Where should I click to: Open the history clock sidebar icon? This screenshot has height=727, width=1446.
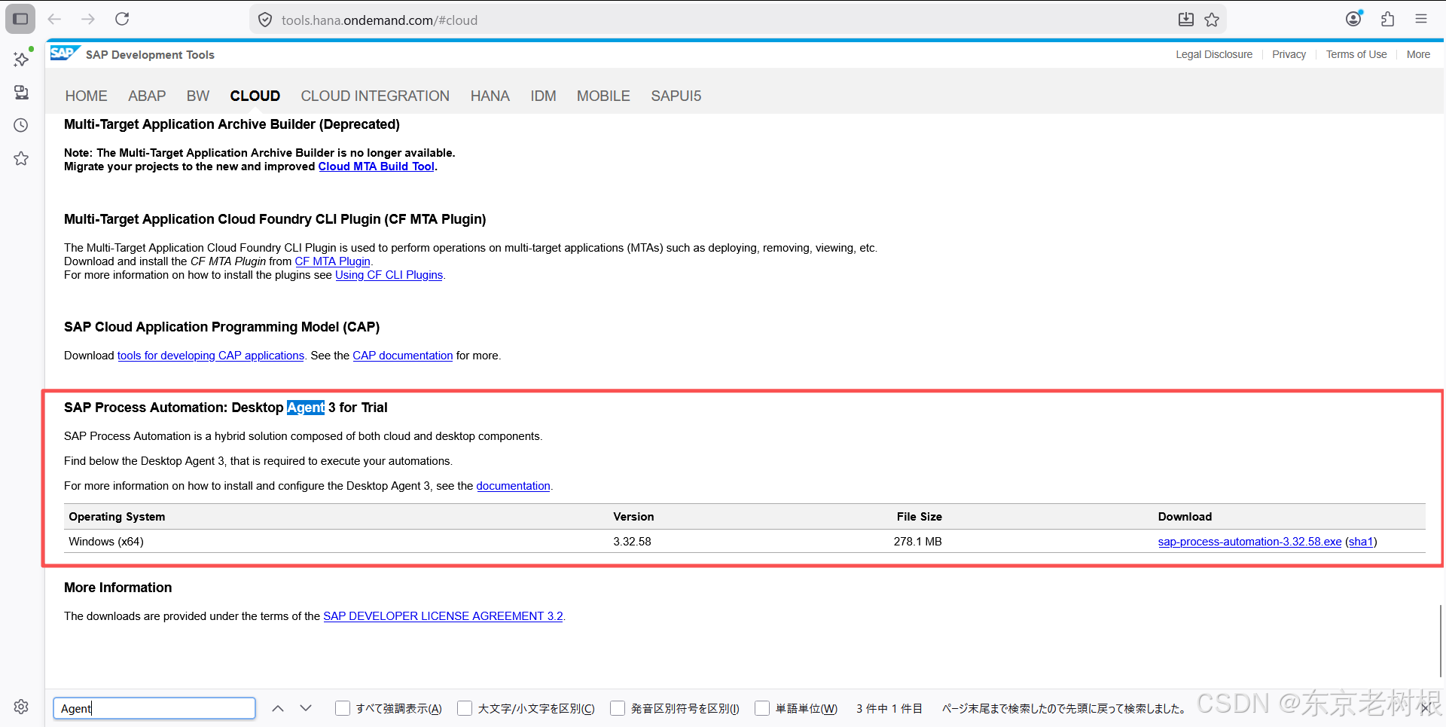pos(21,125)
